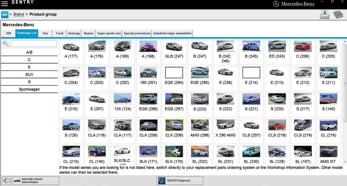Select the CLA (118) model series

[x=97, y=131]
